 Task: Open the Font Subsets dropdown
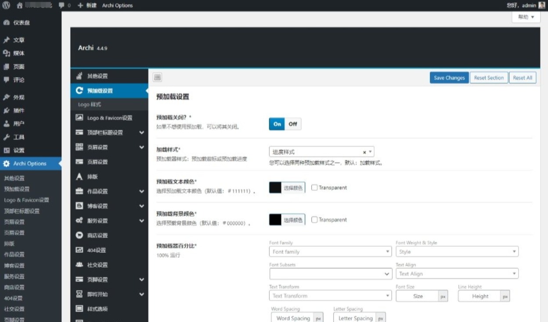331,274
